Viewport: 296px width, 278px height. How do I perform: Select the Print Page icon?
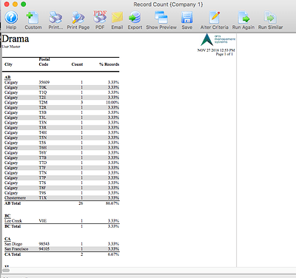[x=78, y=18]
